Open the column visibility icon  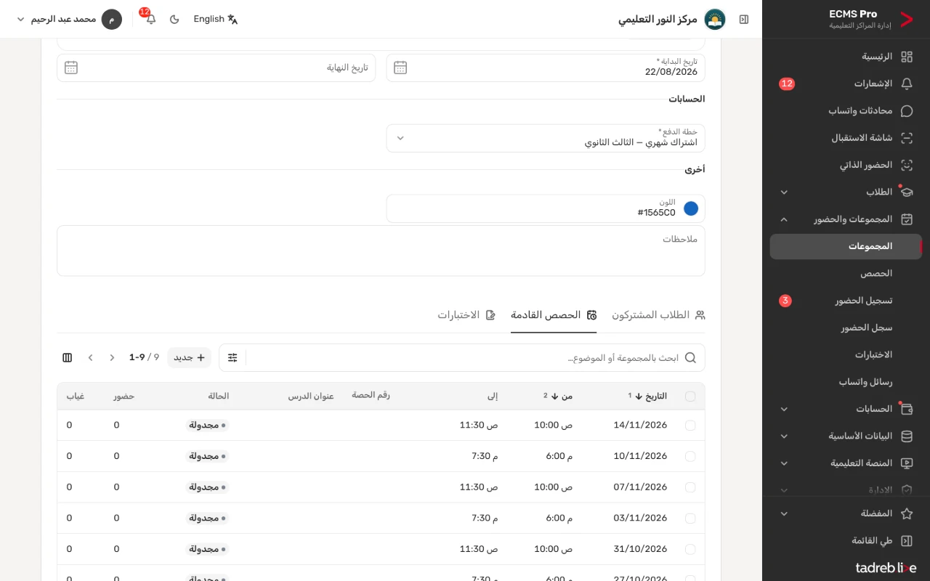pos(68,357)
